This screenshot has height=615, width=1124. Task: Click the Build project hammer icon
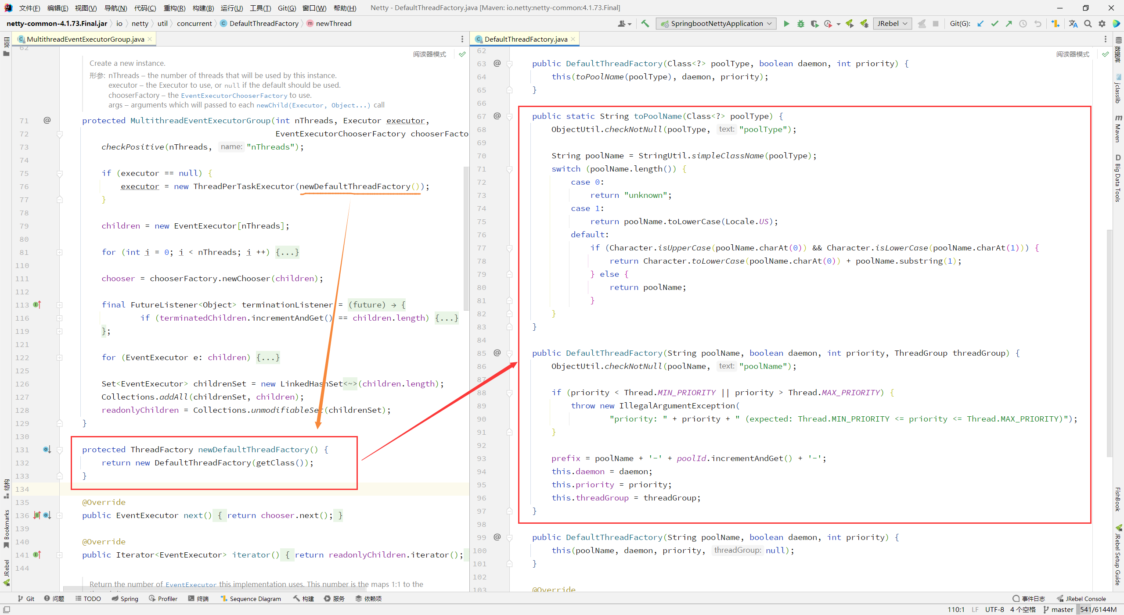point(645,24)
